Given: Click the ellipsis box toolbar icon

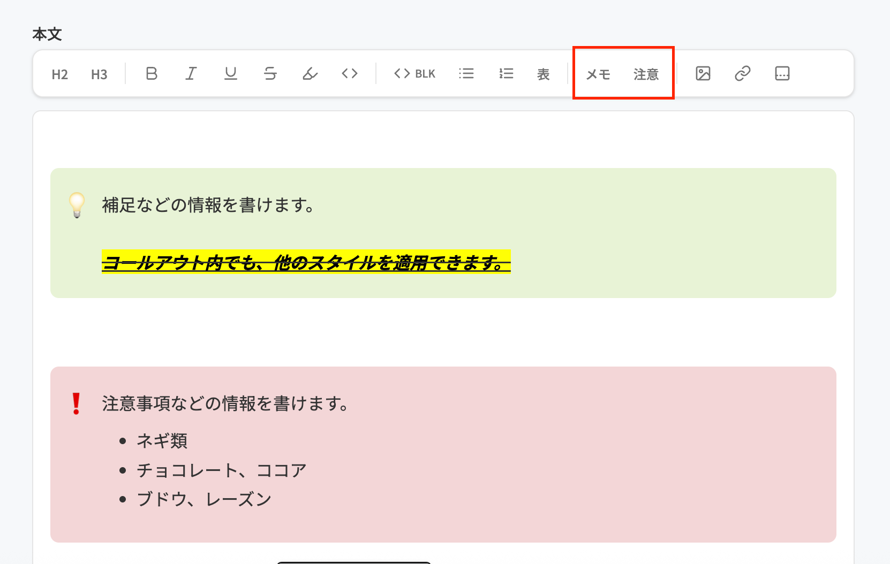Looking at the screenshot, I should coord(782,73).
